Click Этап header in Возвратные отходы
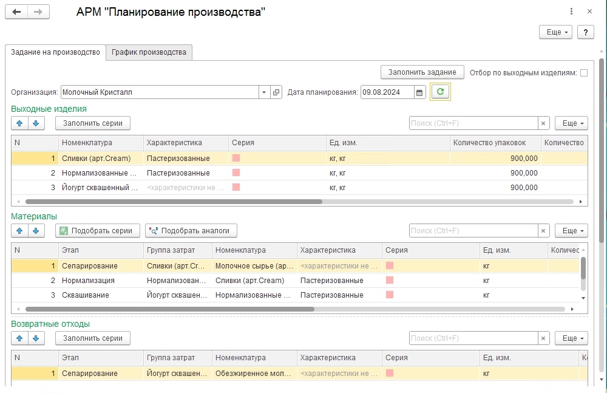The height and width of the screenshot is (393, 607). point(101,358)
